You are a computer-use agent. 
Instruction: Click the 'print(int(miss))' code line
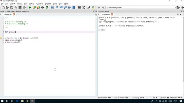(12, 42)
